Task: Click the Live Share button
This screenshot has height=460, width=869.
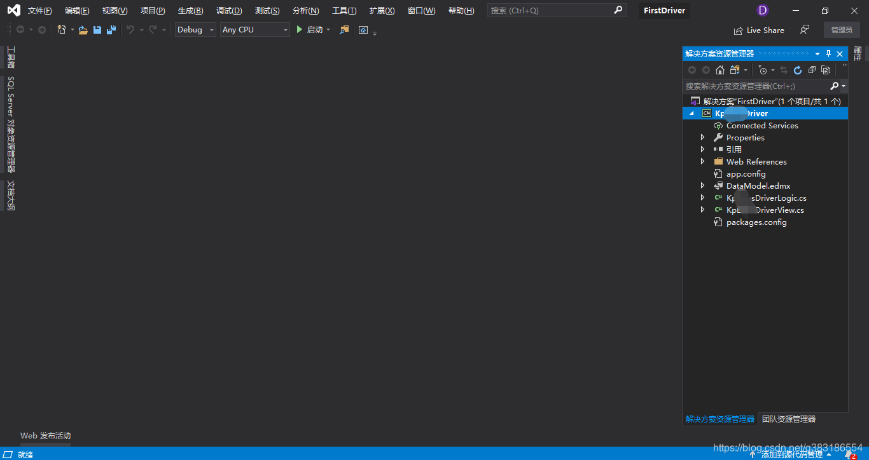Action: (x=759, y=30)
